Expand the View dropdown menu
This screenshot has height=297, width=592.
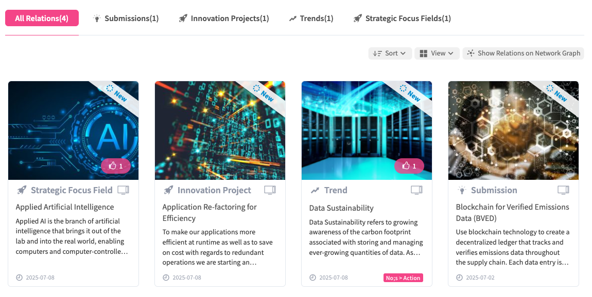coord(437,53)
